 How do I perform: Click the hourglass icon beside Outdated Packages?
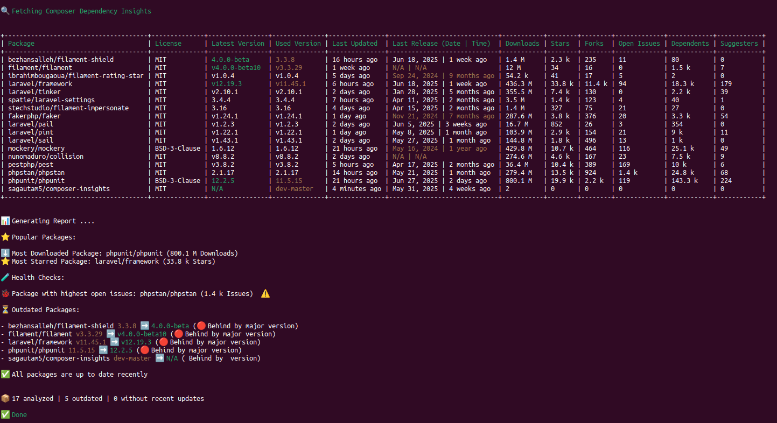[x=5, y=310]
